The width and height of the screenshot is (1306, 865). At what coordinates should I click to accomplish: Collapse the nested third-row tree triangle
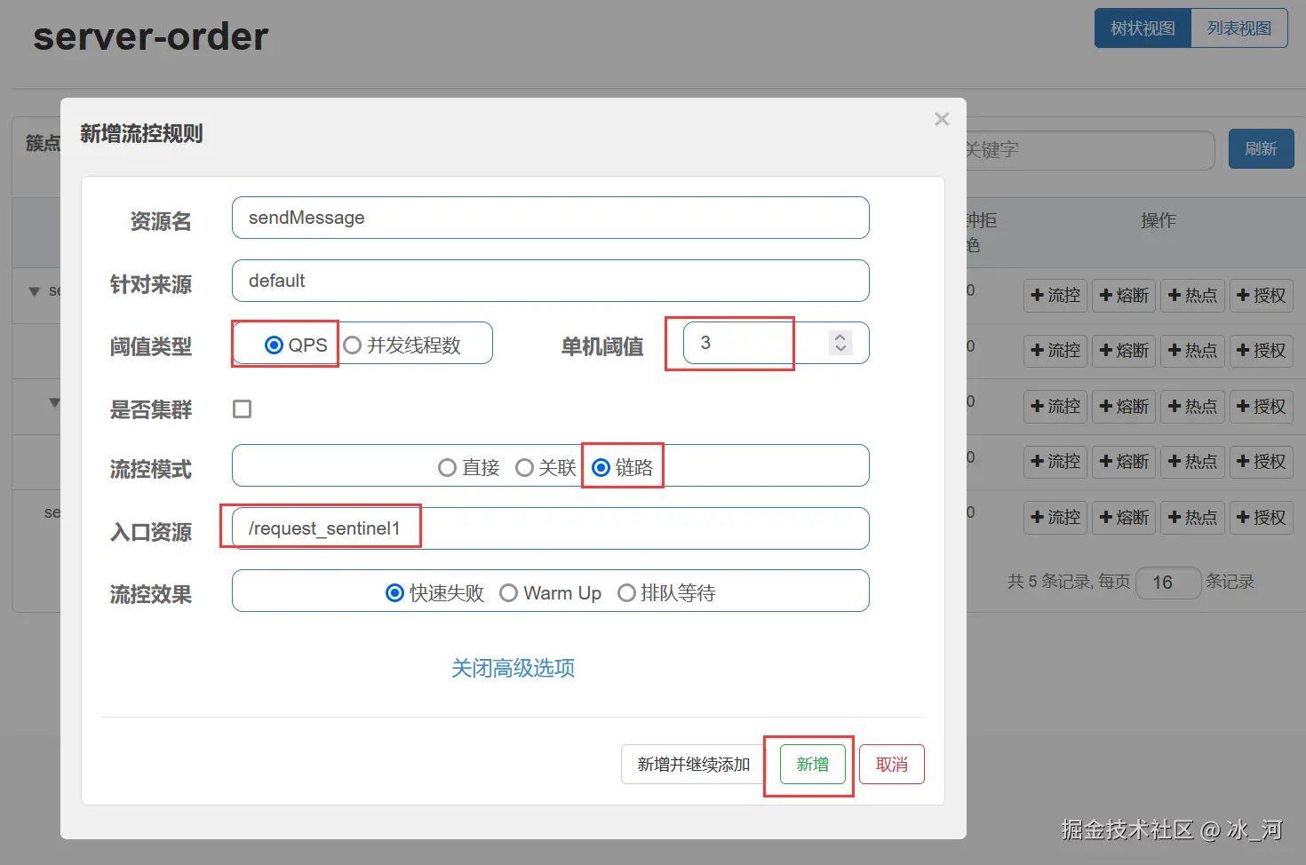tap(54, 403)
